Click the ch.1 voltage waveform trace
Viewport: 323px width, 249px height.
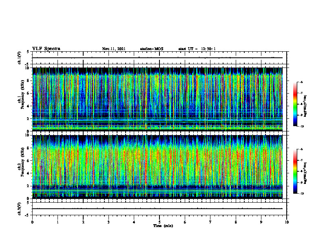click(157, 58)
